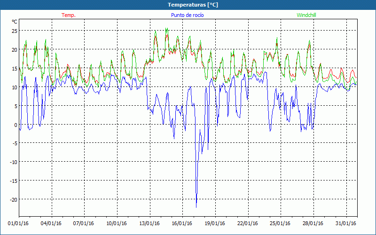Click the y-axis value -20
This screenshot has width=376, height=235.
click(14, 199)
